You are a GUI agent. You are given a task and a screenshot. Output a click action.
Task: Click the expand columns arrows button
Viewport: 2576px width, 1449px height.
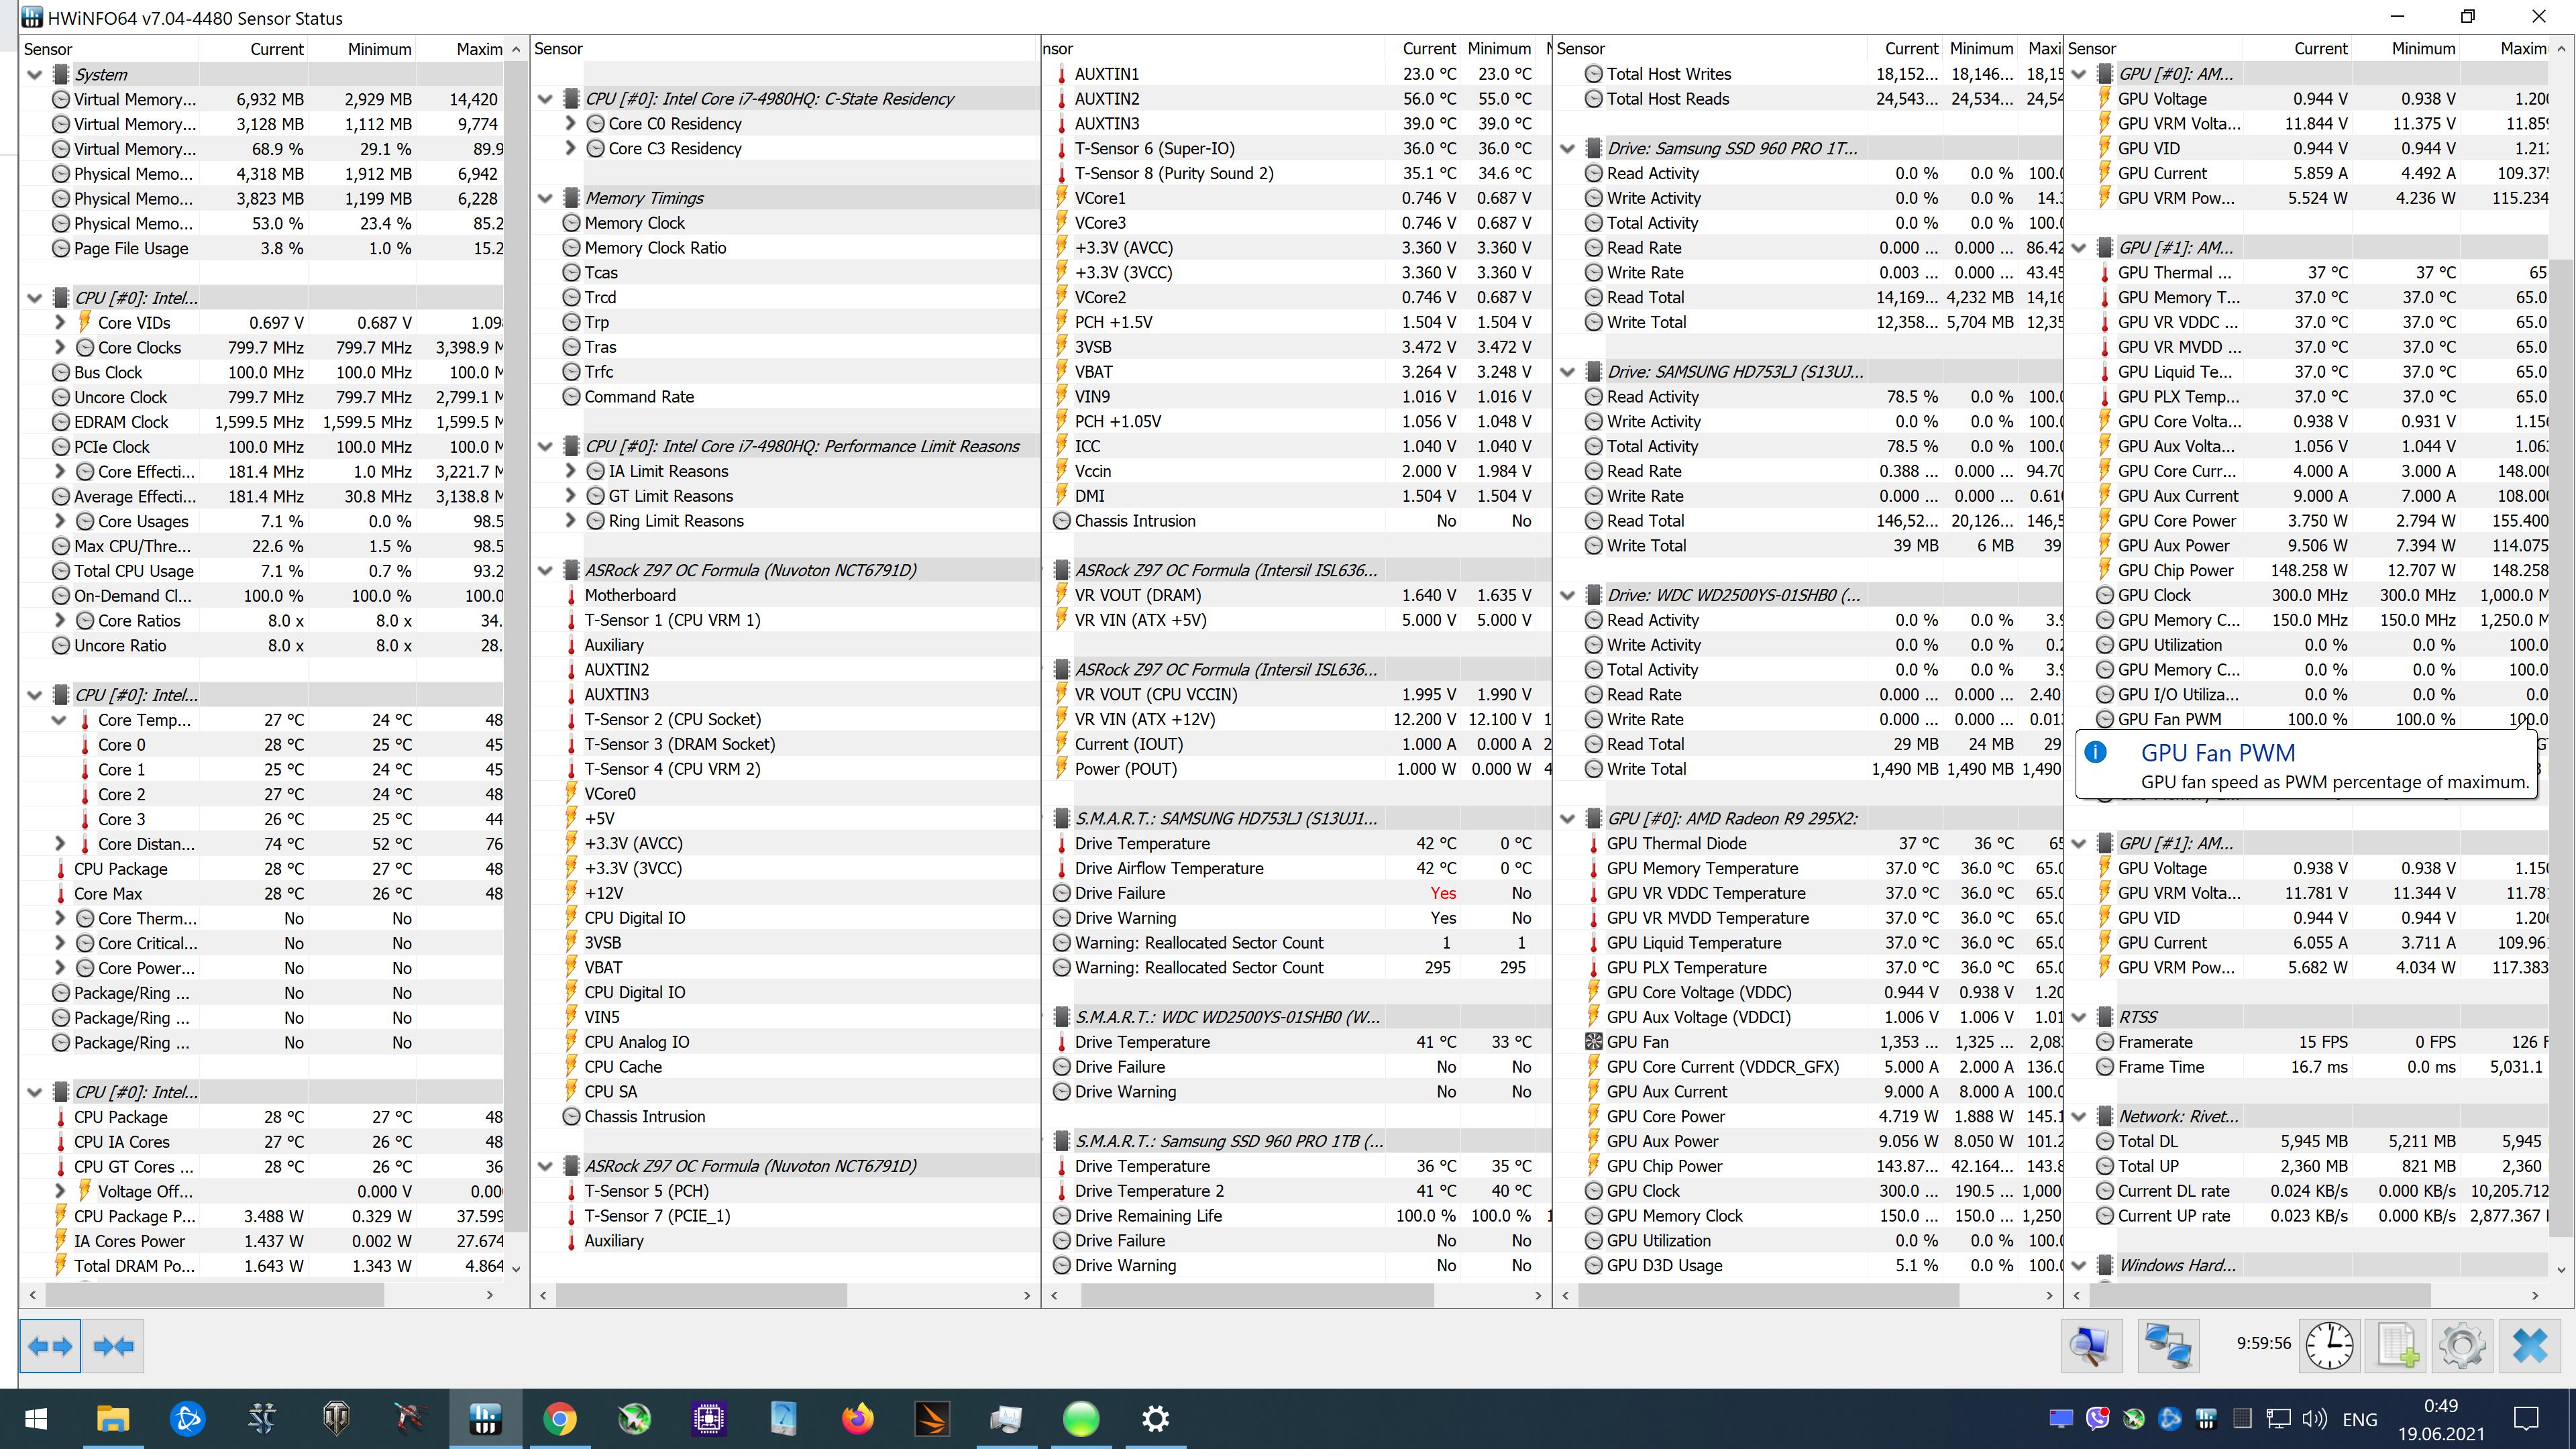coord(50,1346)
